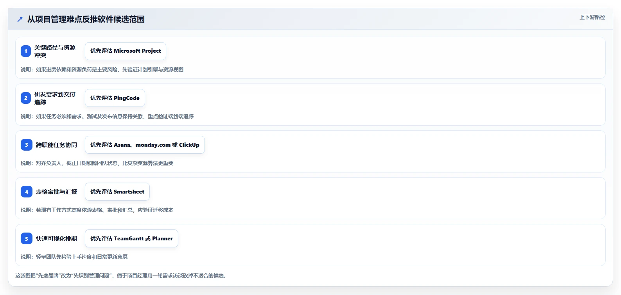Click the note about 端到端追踪
This screenshot has height=295, width=621.
[x=107, y=116]
